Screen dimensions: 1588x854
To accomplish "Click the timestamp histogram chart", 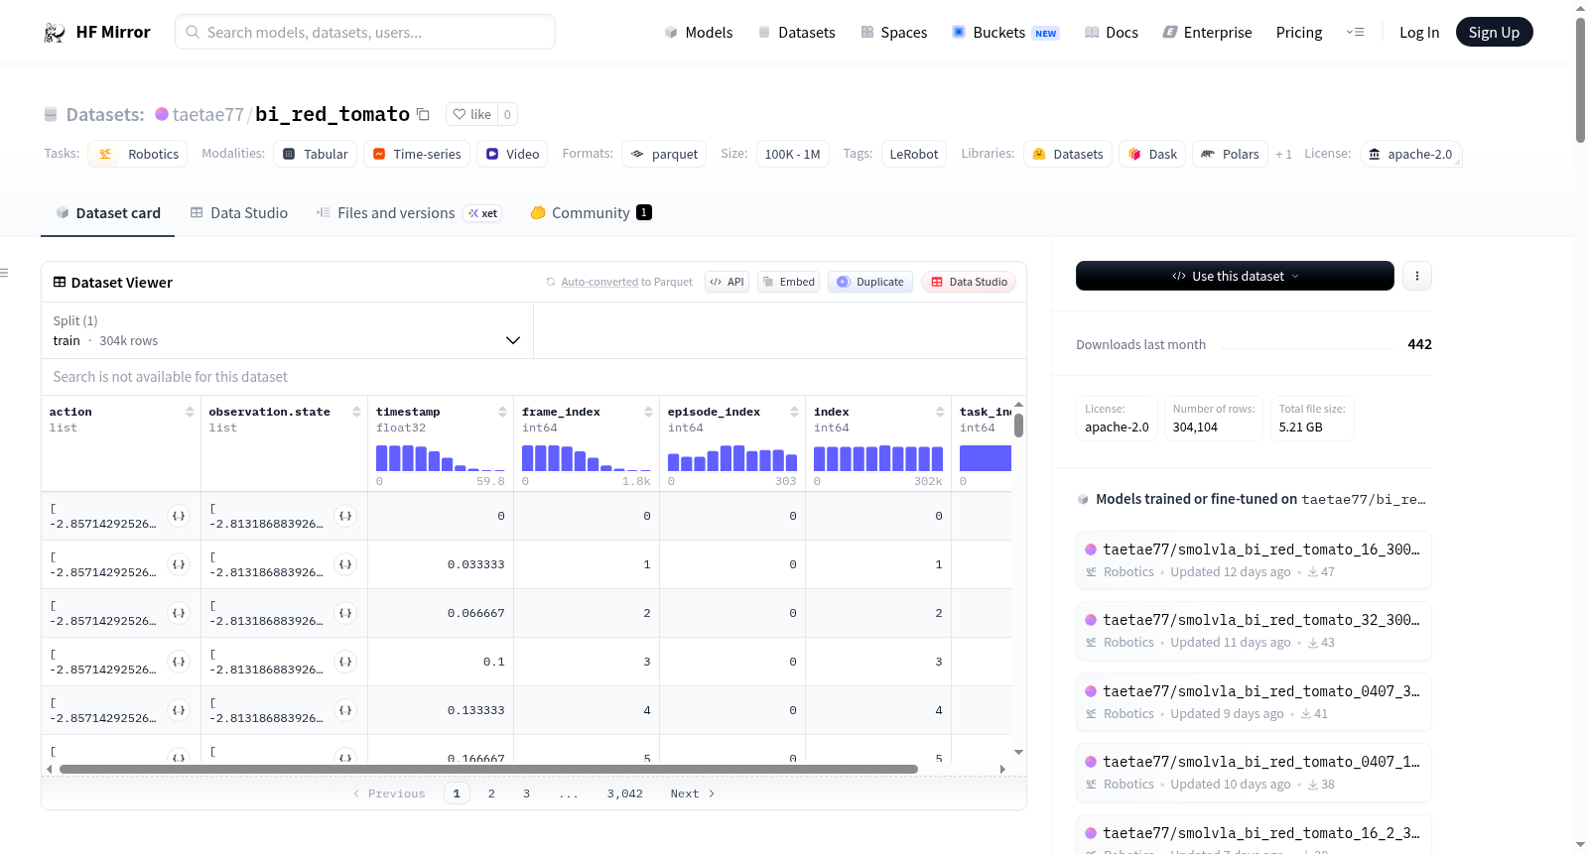I will pos(441,458).
